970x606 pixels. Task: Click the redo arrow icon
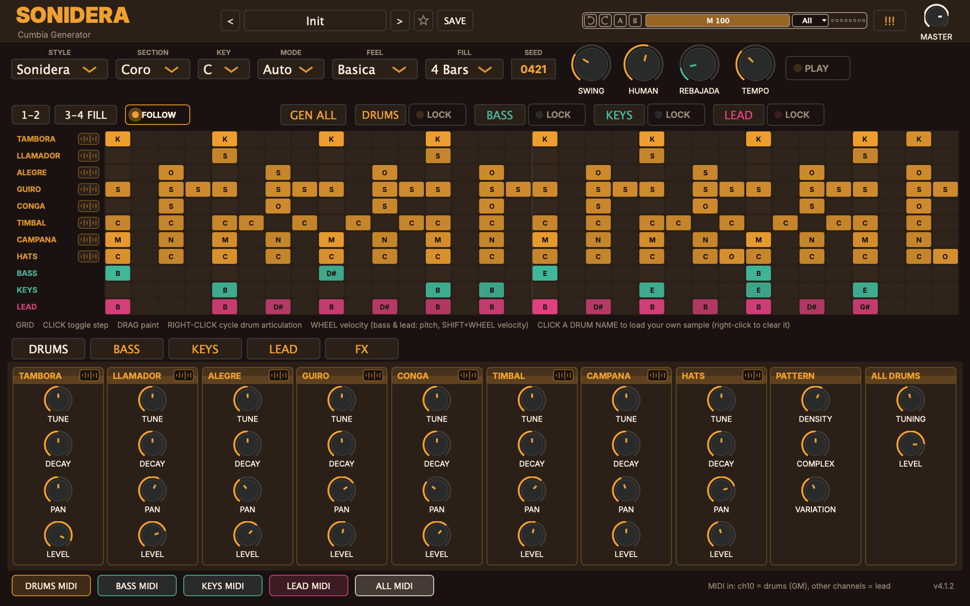click(605, 21)
